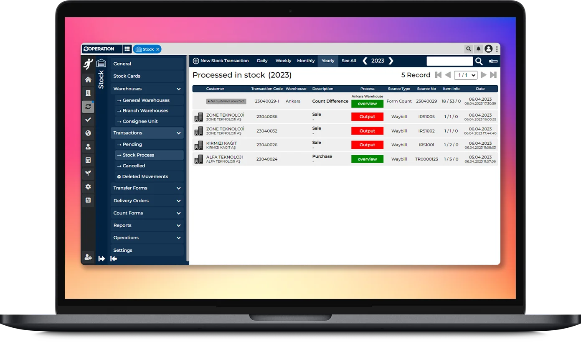Collapse the Transactions section
This screenshot has width=581, height=342.
coord(147,133)
